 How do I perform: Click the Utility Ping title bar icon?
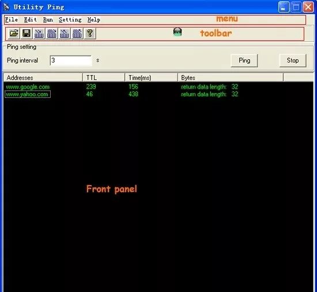(7, 7)
